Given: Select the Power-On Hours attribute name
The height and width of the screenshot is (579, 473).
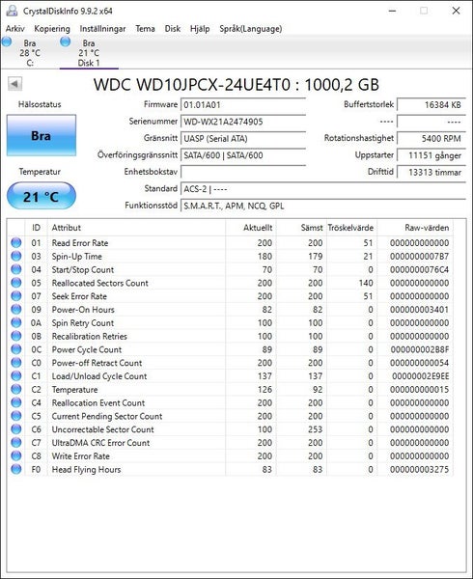Looking at the screenshot, I should [x=83, y=310].
